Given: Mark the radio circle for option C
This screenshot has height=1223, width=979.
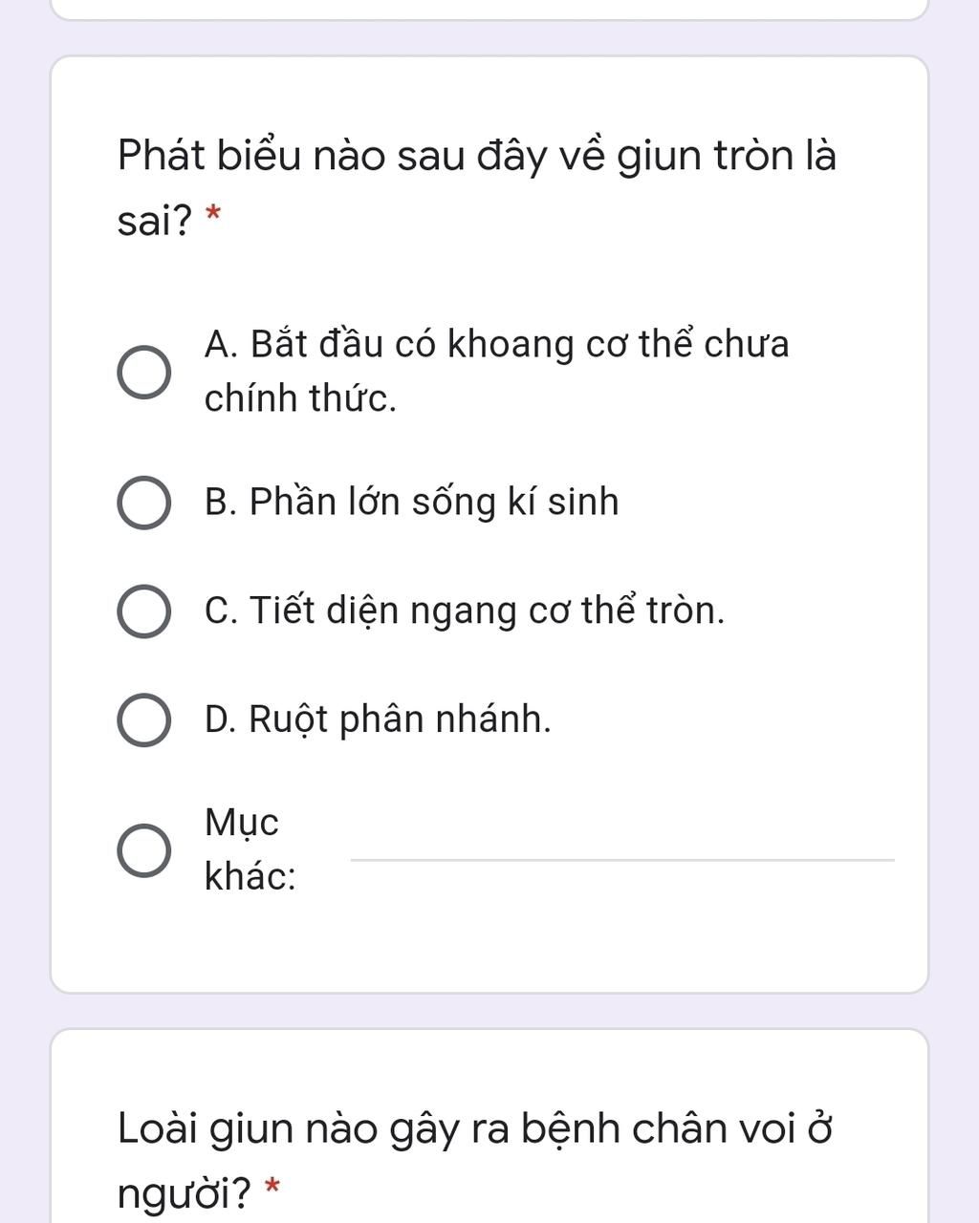Looking at the screenshot, I should pyautogui.click(x=144, y=611).
